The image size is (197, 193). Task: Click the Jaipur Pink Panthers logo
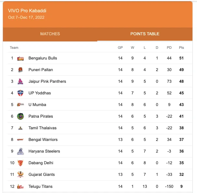pos(20,81)
